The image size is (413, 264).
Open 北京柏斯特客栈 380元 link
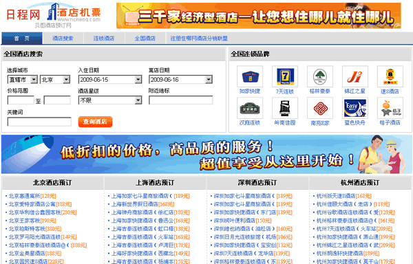point(35,229)
